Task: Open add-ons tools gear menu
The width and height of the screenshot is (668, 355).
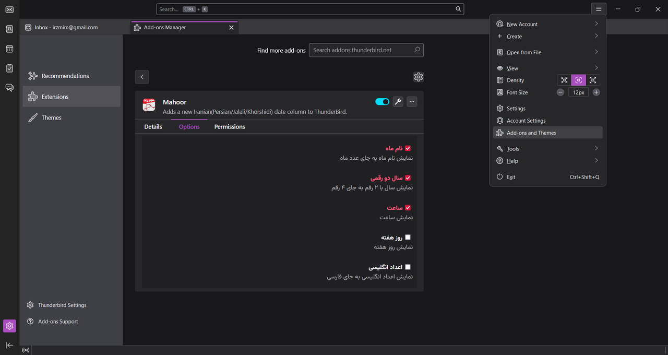Action: (x=418, y=77)
